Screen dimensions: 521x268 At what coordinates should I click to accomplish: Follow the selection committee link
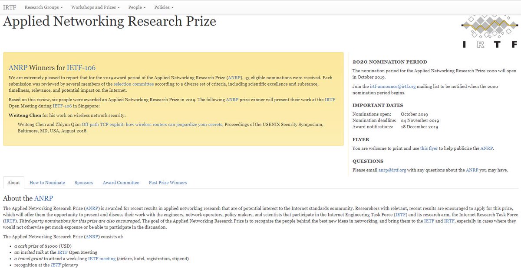[134, 84]
